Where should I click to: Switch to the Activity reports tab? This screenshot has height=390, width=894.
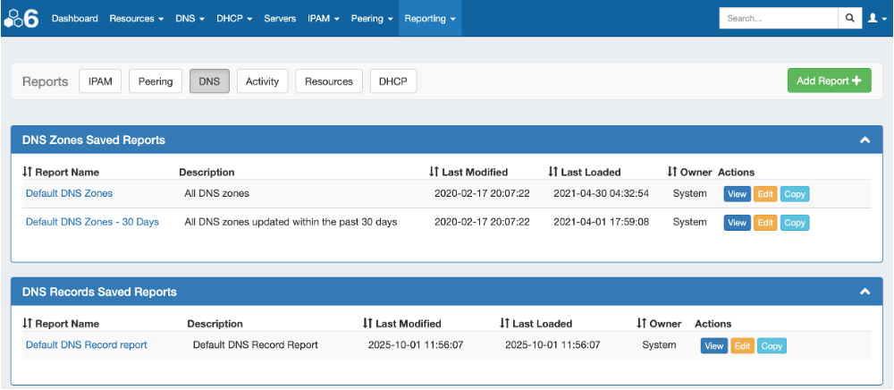point(262,81)
